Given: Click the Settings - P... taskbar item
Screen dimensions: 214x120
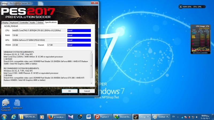Looking at the screenshot, I should point(142,117).
